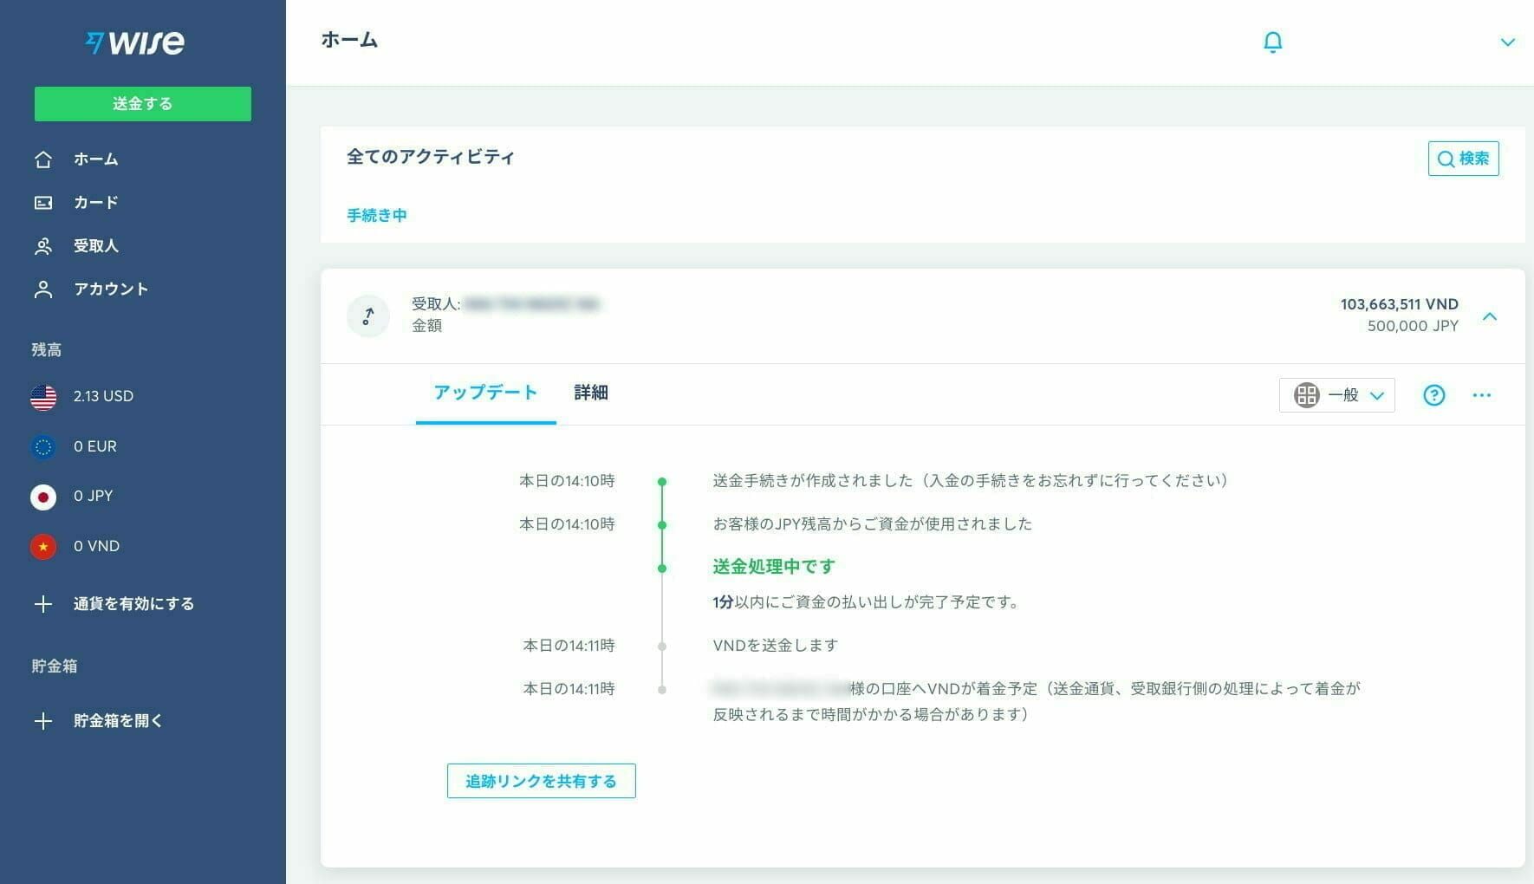Open the 一般 category dropdown

(x=1337, y=395)
